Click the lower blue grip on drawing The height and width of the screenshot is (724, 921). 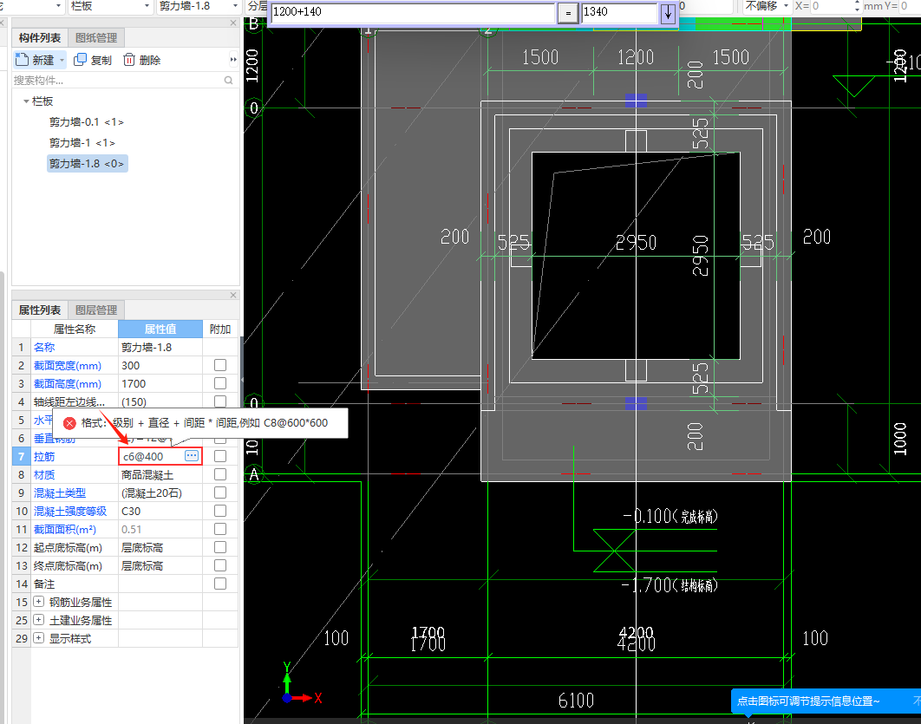637,403
